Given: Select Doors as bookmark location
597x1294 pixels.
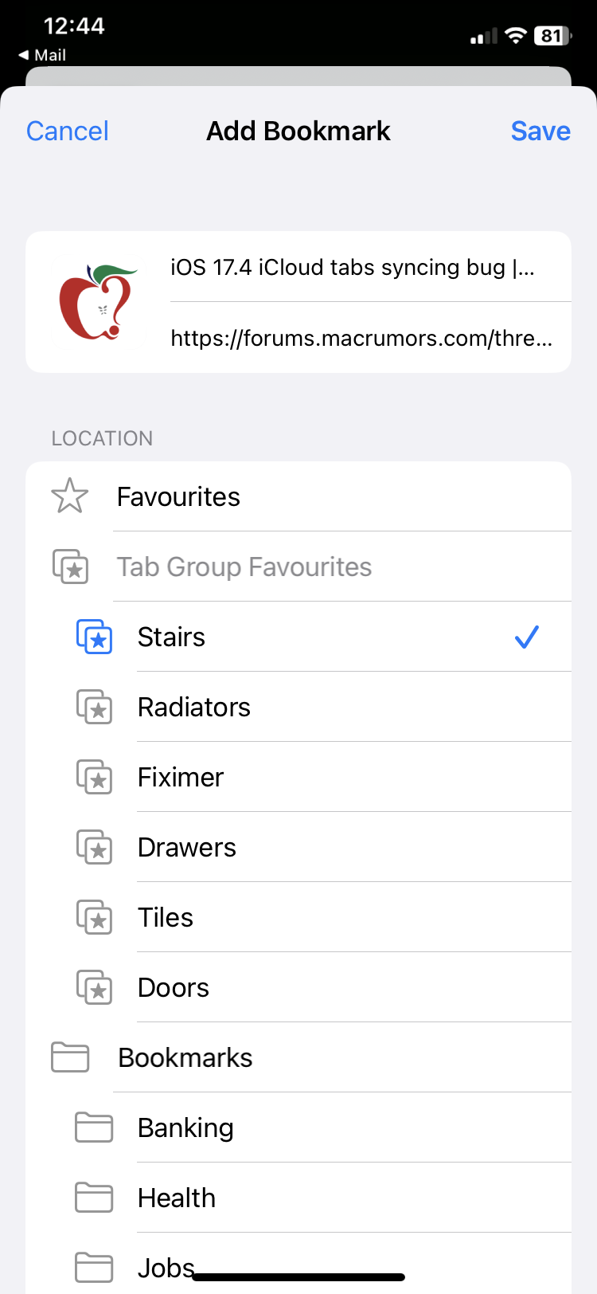Looking at the screenshot, I should (298, 987).
